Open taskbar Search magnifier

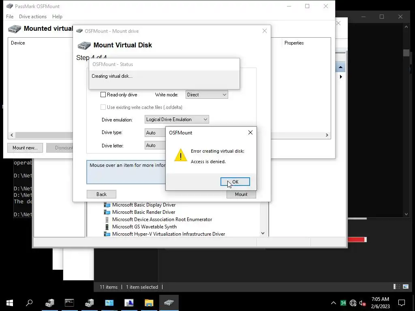[29, 303]
